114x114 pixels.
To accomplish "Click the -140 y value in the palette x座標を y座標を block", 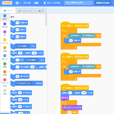I will pos(34,53).
